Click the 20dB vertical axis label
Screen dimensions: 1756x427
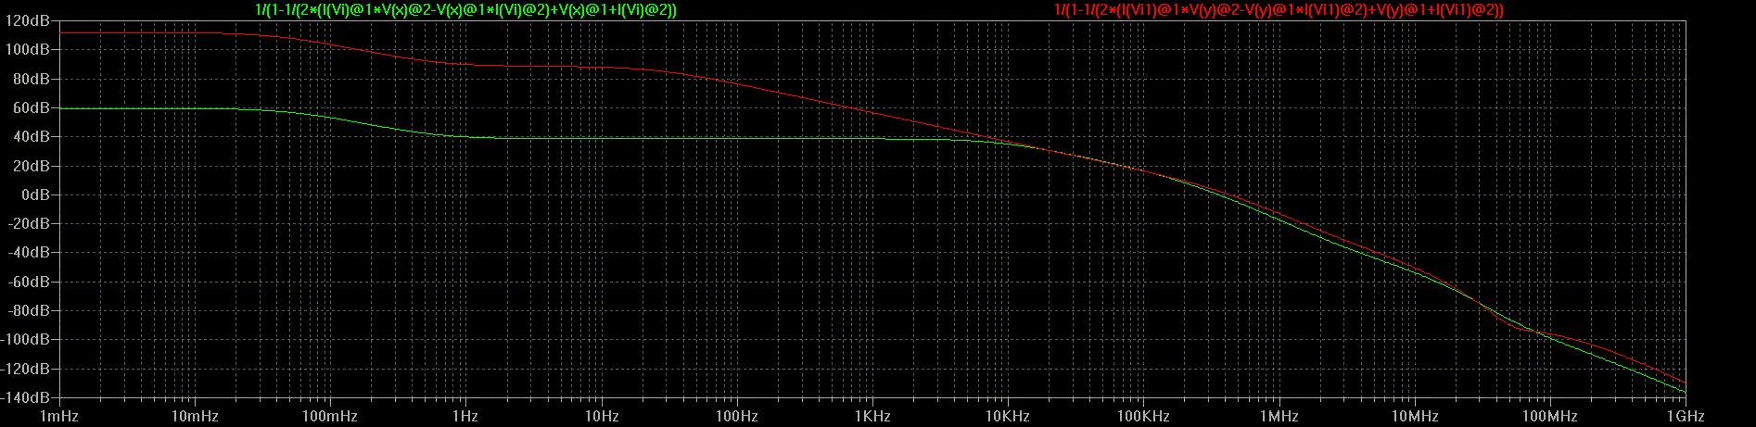tap(32, 166)
